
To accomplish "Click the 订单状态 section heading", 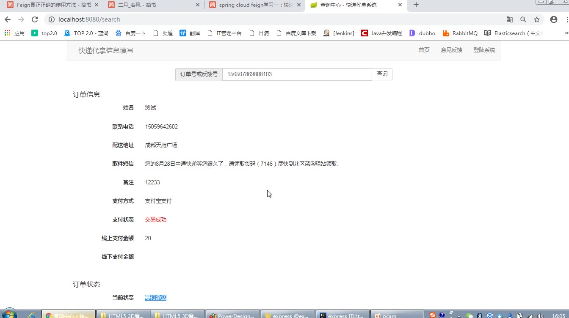I will 86,284.
